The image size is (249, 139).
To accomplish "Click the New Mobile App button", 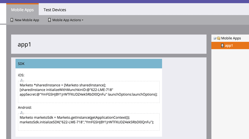I will point(25,20).
